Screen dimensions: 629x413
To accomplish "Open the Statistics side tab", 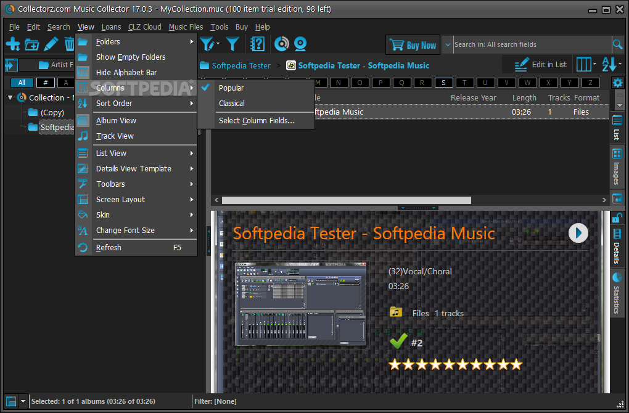I will tap(617, 293).
